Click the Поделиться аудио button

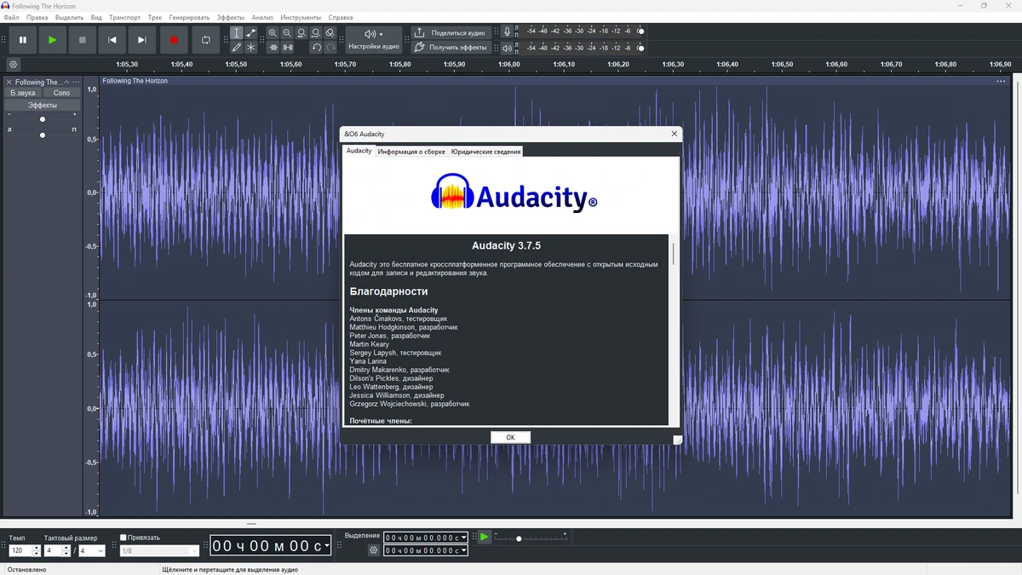point(451,33)
